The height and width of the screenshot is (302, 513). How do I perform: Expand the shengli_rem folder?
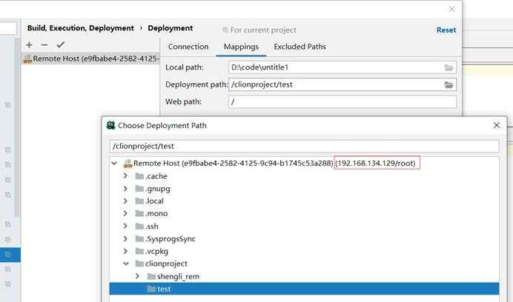click(137, 276)
